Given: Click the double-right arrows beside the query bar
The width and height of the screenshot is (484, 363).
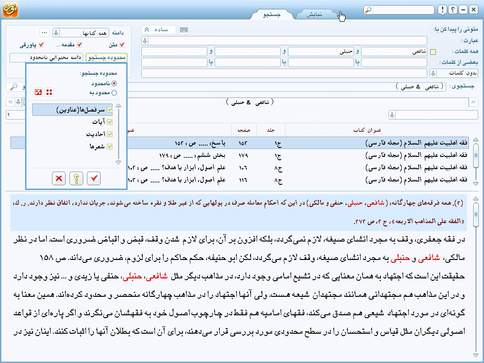Looking at the screenshot, I should click(473, 102).
